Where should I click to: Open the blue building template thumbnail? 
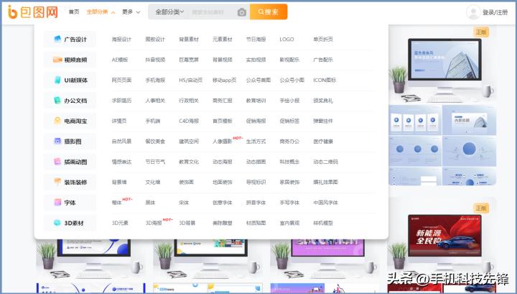click(x=443, y=106)
